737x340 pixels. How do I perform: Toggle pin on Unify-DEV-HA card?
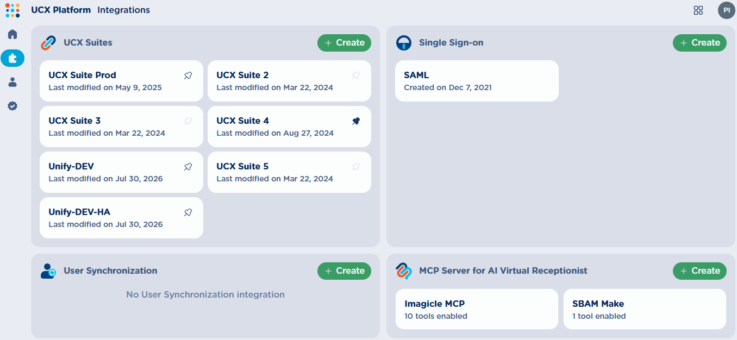tap(188, 213)
